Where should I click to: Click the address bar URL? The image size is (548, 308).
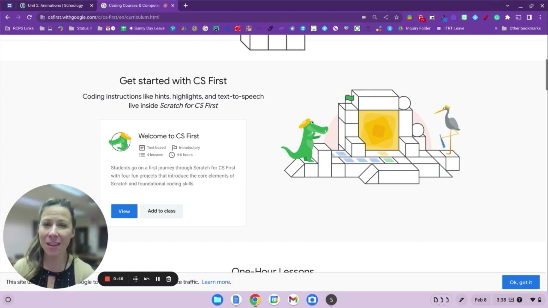click(104, 17)
